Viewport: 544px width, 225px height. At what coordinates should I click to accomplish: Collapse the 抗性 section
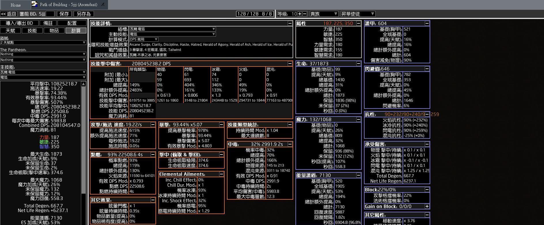(427, 114)
